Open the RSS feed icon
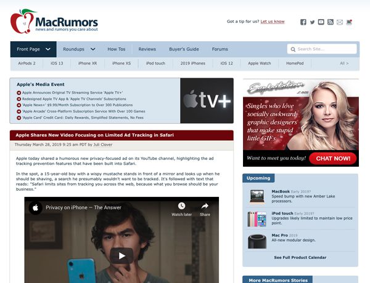Screen dimensions: 370x283 click(x=331, y=22)
